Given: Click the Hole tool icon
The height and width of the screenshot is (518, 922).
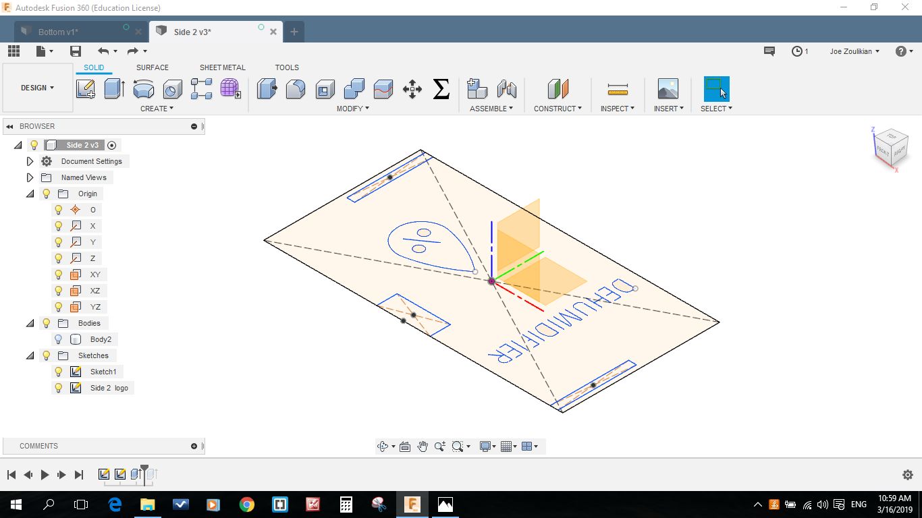Looking at the screenshot, I should [x=172, y=88].
